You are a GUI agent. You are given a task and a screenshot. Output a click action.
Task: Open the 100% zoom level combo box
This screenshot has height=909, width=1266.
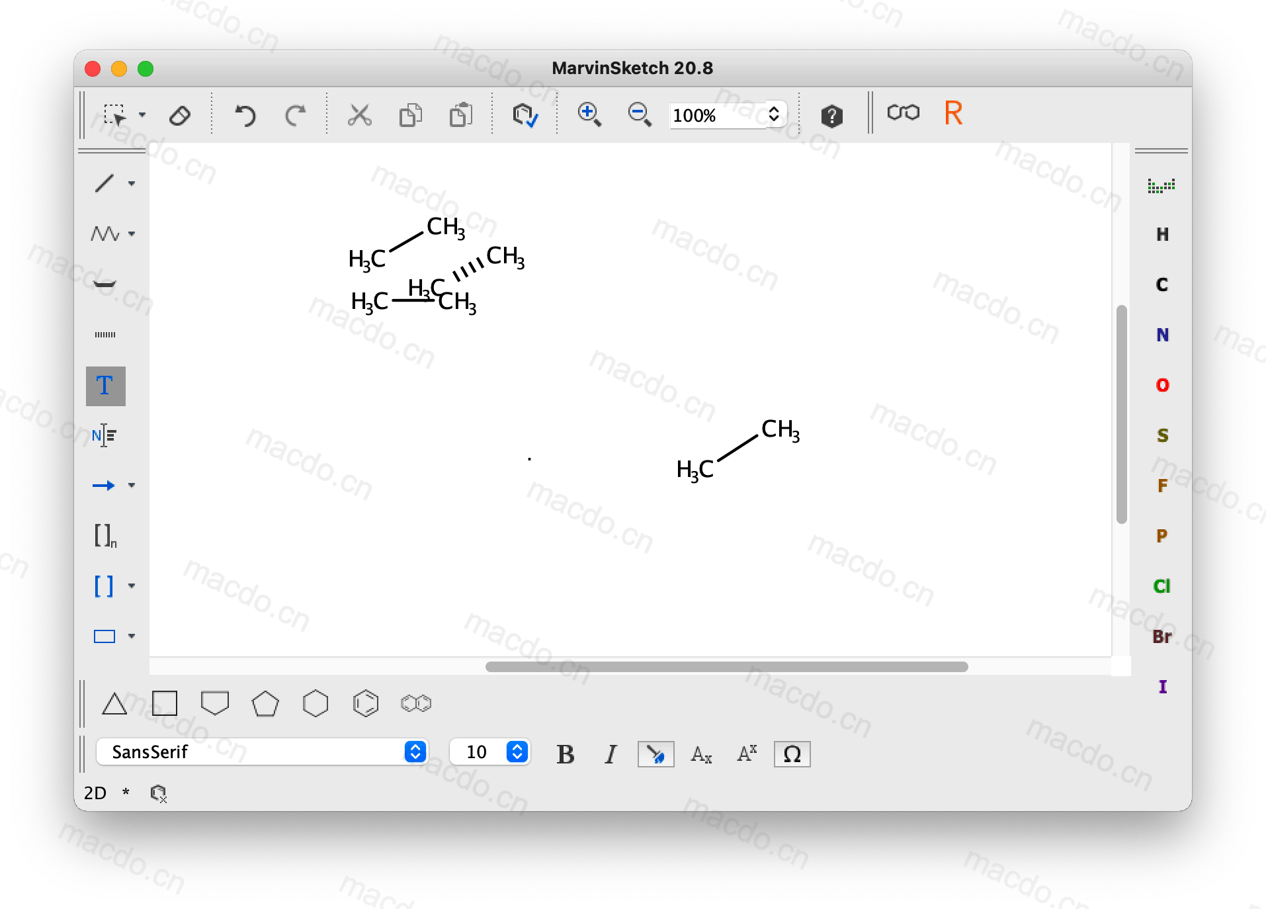[728, 115]
